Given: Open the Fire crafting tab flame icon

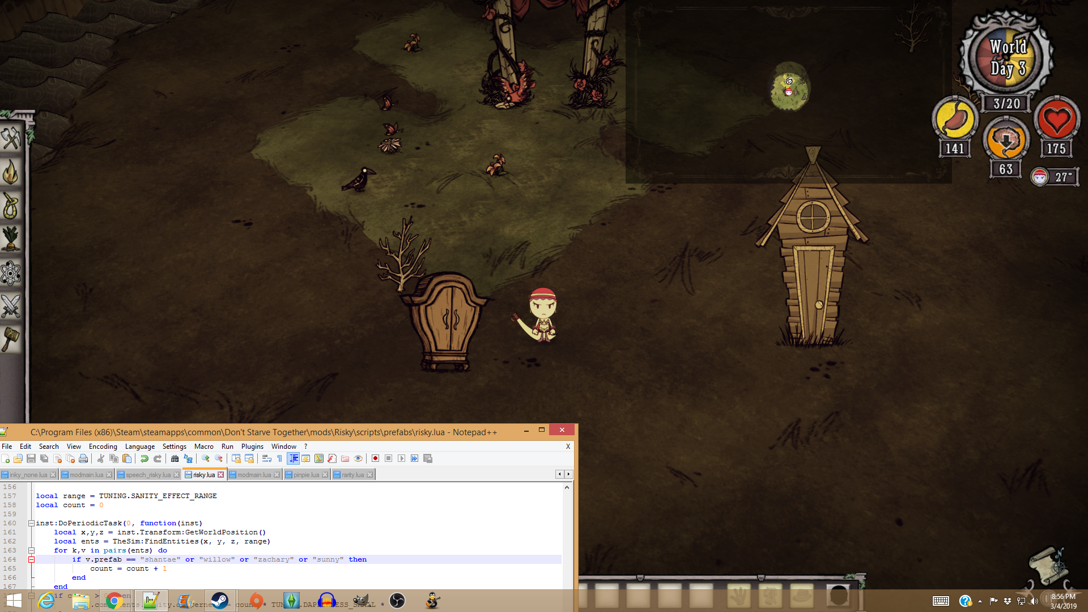Looking at the screenshot, I should point(11,172).
